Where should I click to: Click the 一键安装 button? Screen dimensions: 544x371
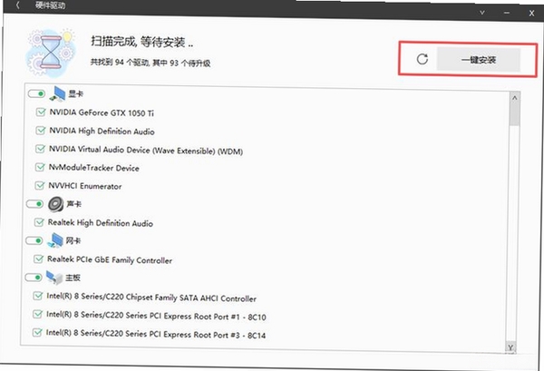[479, 60]
